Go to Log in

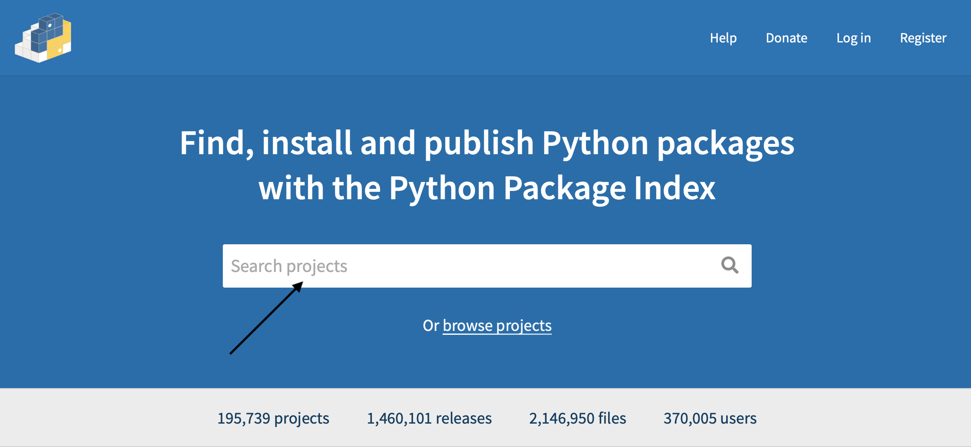click(x=854, y=38)
